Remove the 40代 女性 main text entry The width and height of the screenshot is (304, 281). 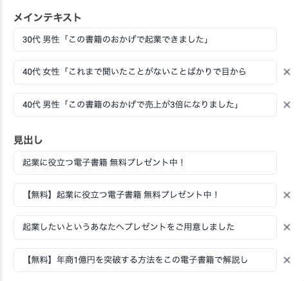287,72
